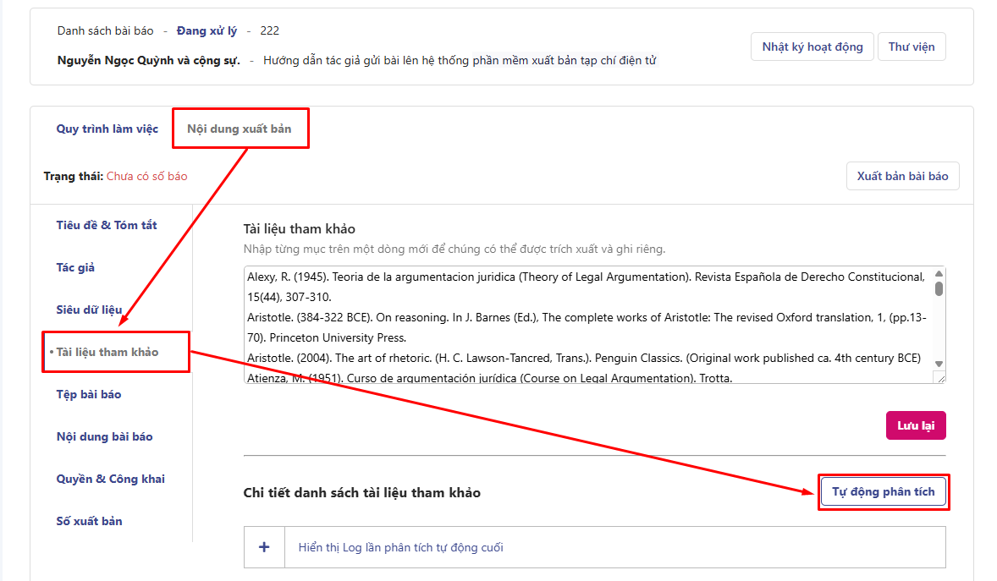This screenshot has width=997, height=581.
Task: Click the "Danh sách bài báo" breadcrumb link
Action: click(x=105, y=30)
